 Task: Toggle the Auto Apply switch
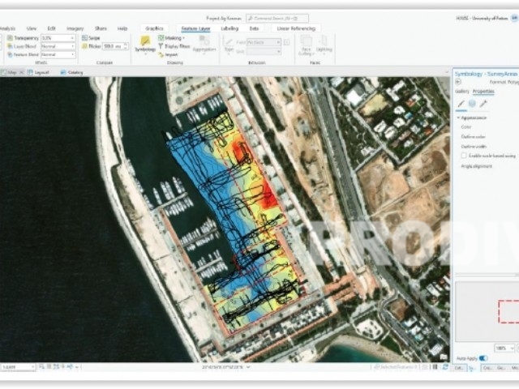[483, 357]
